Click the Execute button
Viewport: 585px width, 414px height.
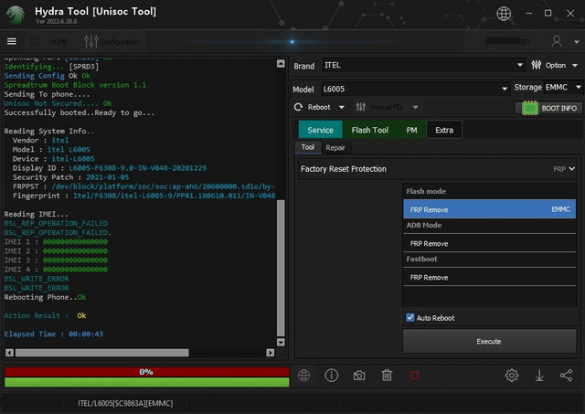click(489, 341)
